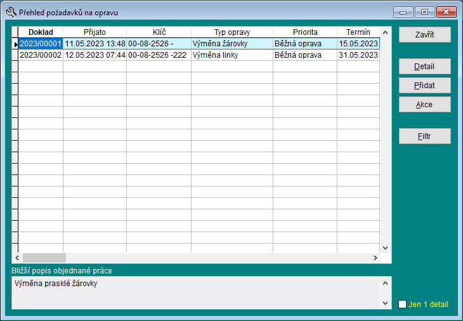
Task: Select cell 2023/00001 in Doklad column
Action: click(41, 44)
